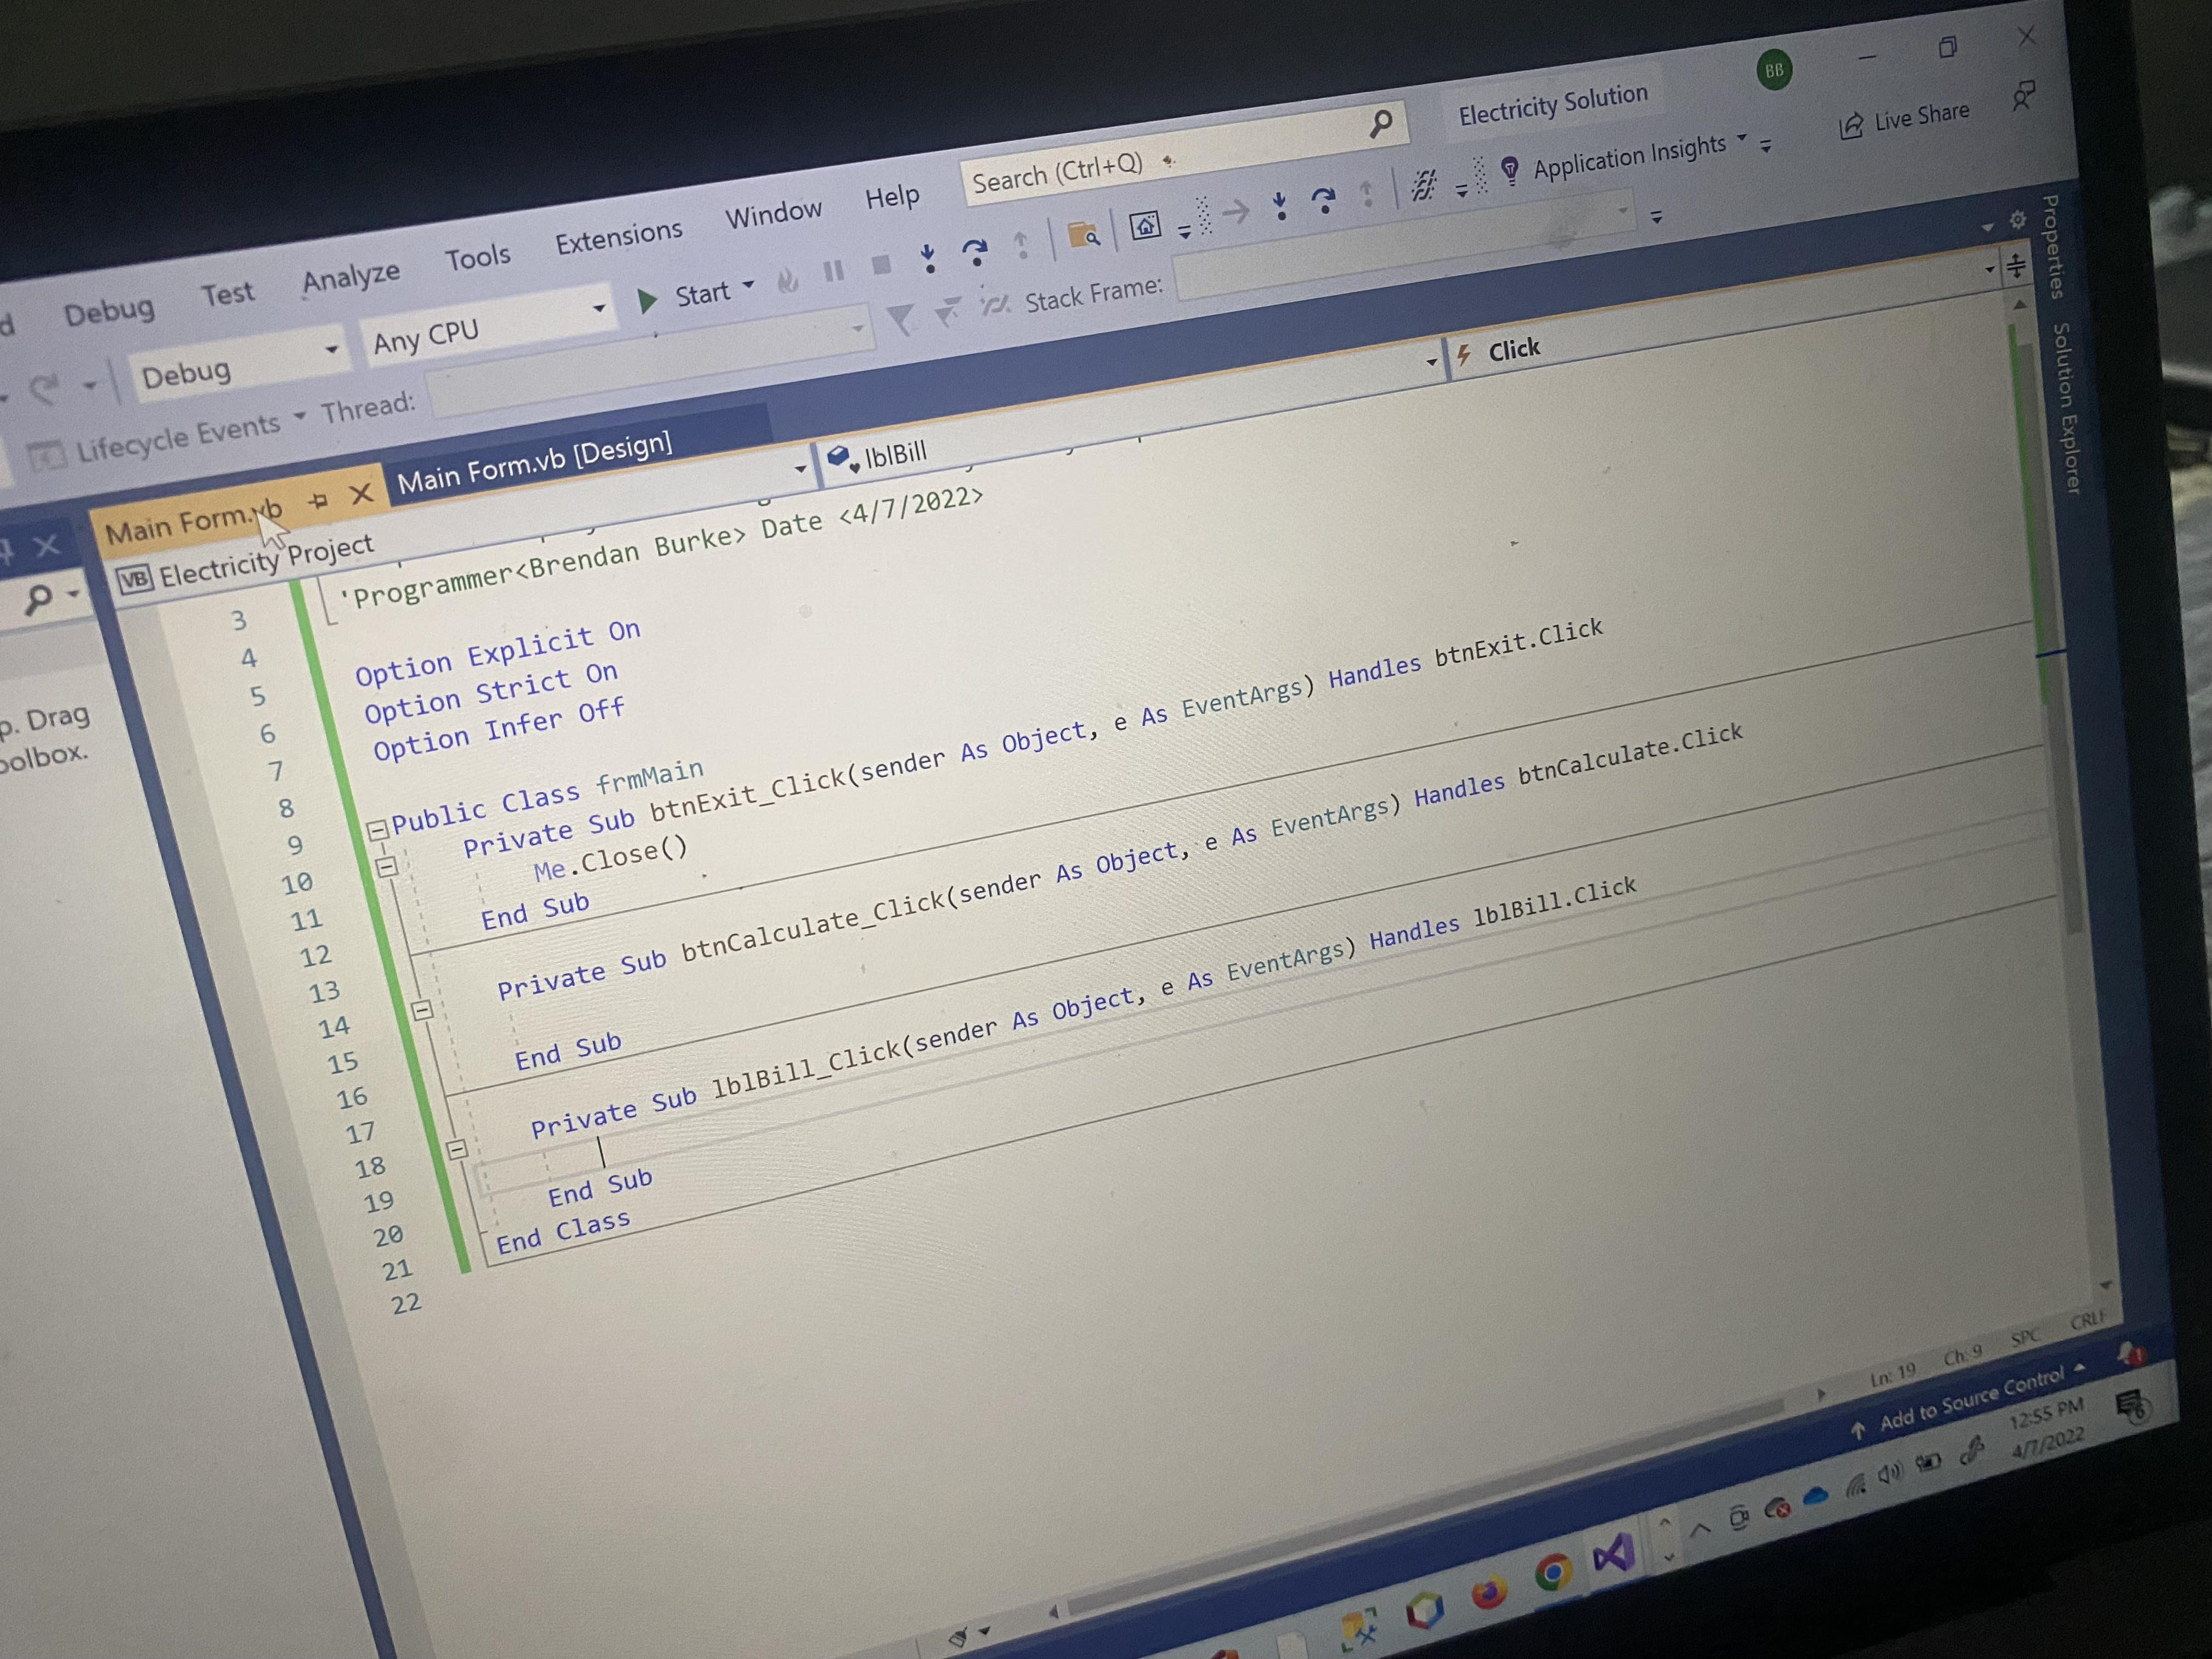Click the Stop Debugging square icon
The width and height of the screenshot is (2212, 1659).
click(881, 264)
